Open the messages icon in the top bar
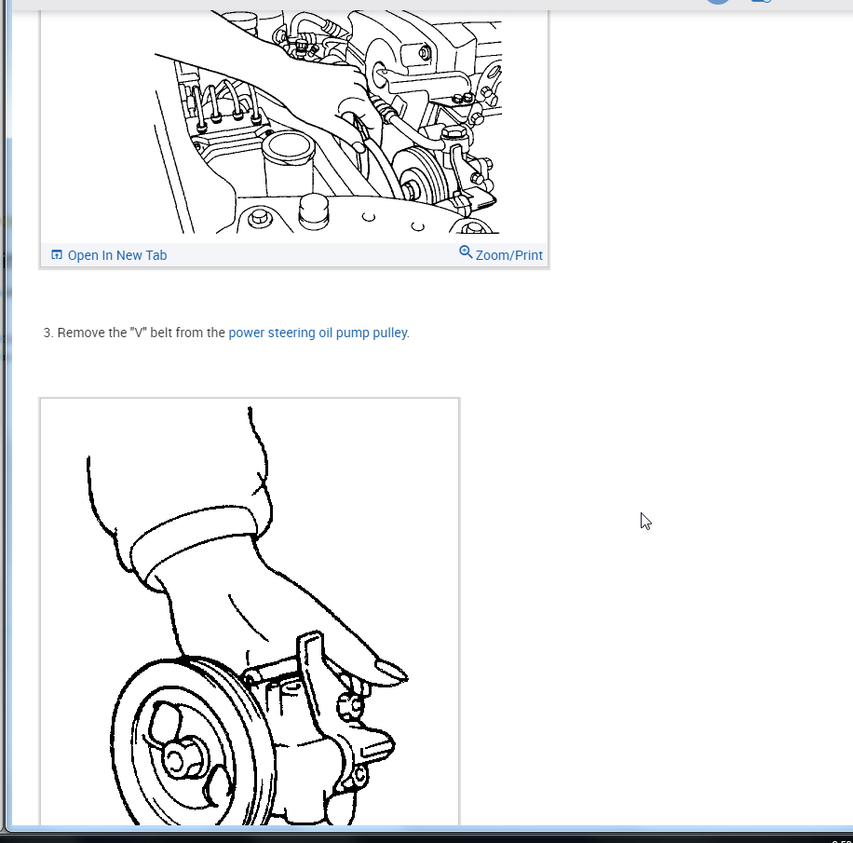The image size is (853, 843). pos(761,2)
